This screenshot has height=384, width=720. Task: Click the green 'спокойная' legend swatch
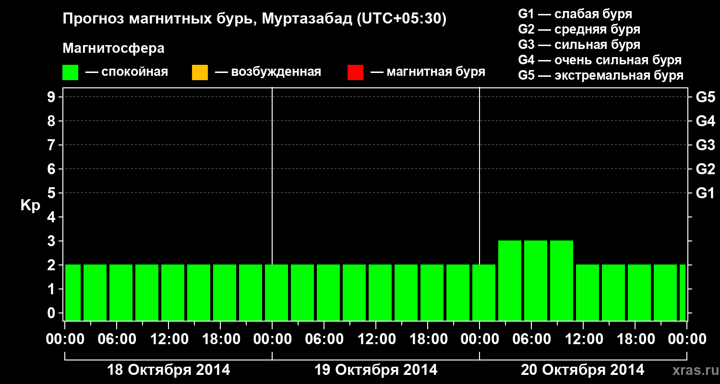coord(71,72)
